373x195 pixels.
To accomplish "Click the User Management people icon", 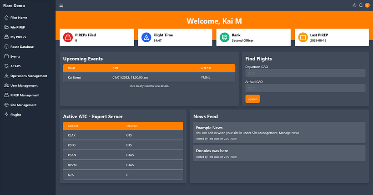I will (x=6, y=85).
